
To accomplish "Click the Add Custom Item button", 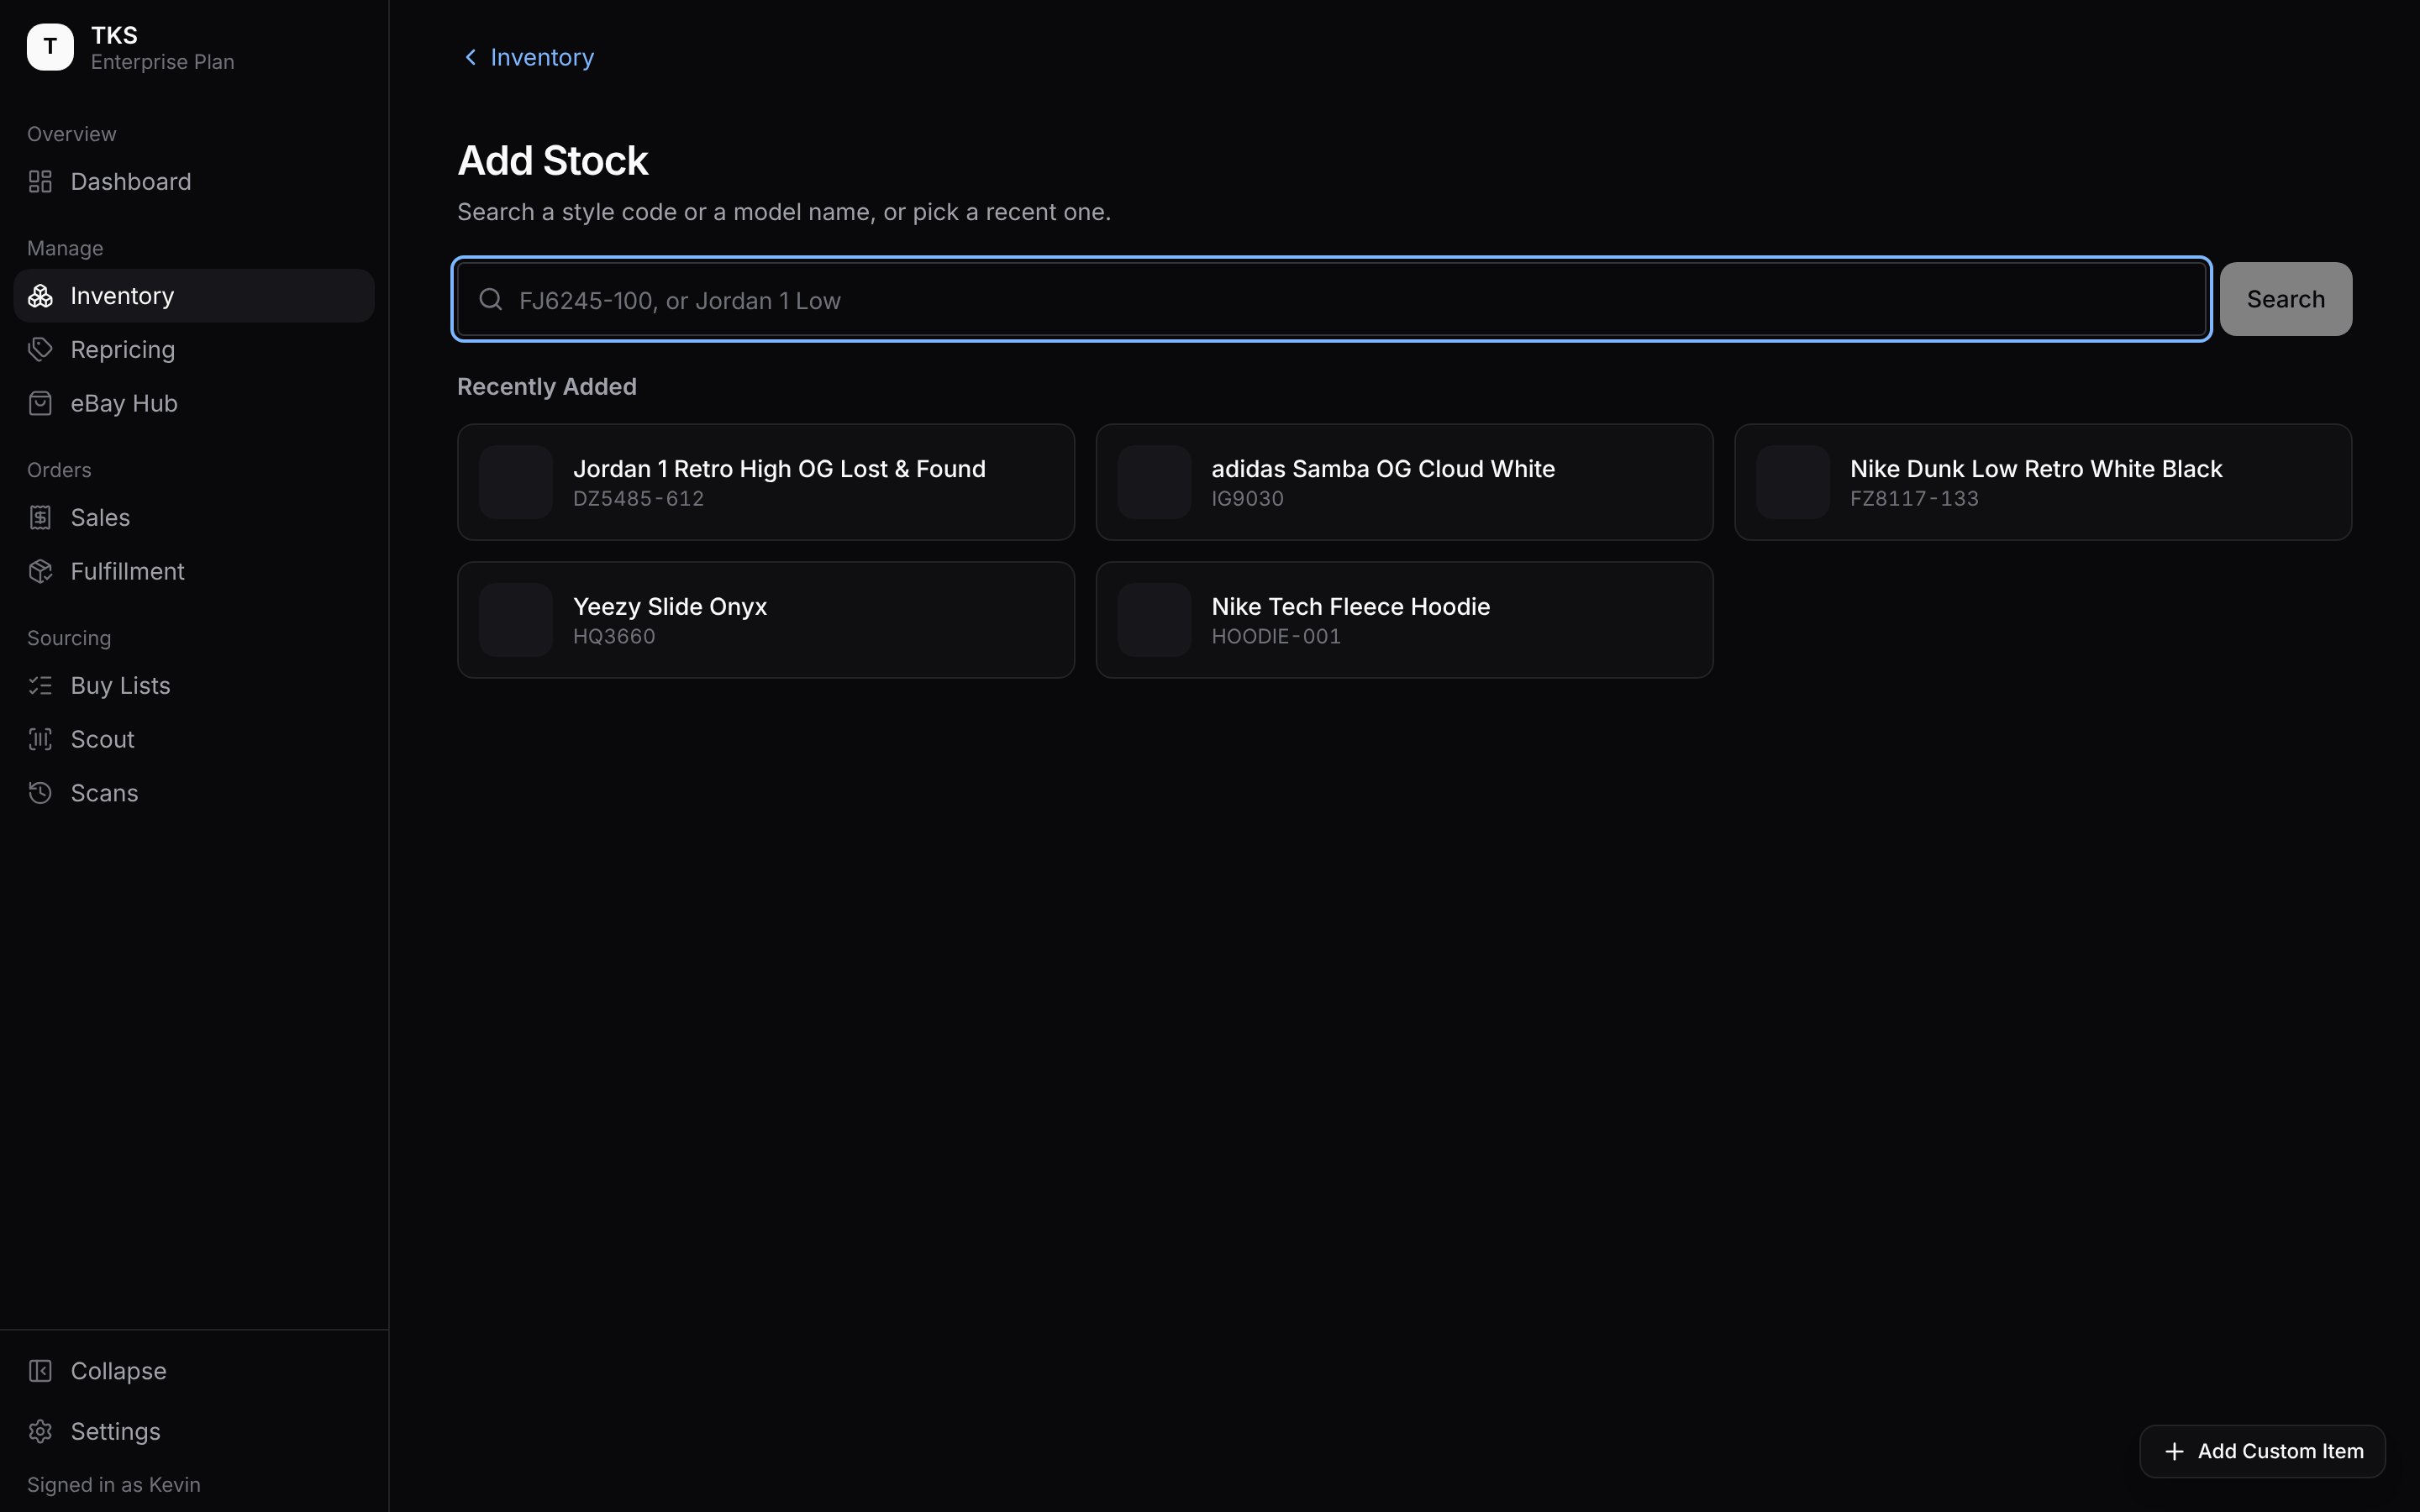I will (2262, 1451).
